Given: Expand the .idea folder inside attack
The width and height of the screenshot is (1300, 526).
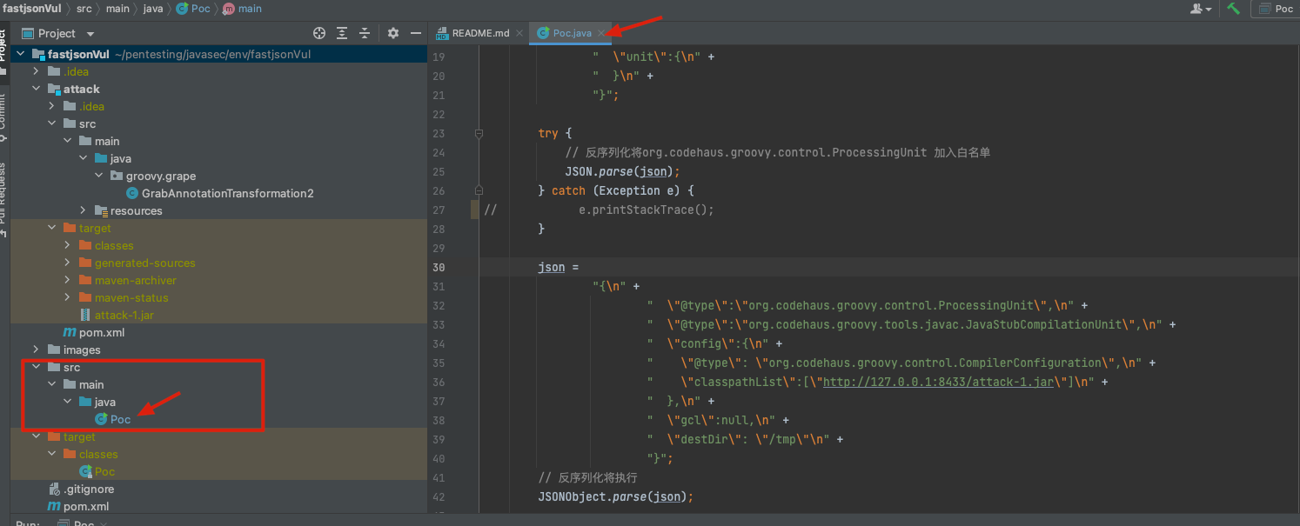Looking at the screenshot, I should [x=51, y=106].
